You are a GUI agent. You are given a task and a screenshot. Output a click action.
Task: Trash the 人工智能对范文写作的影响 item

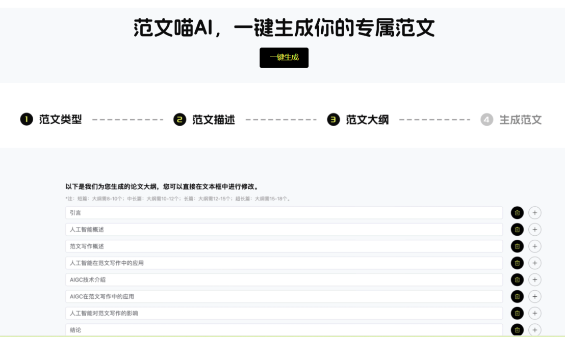pyautogui.click(x=517, y=313)
